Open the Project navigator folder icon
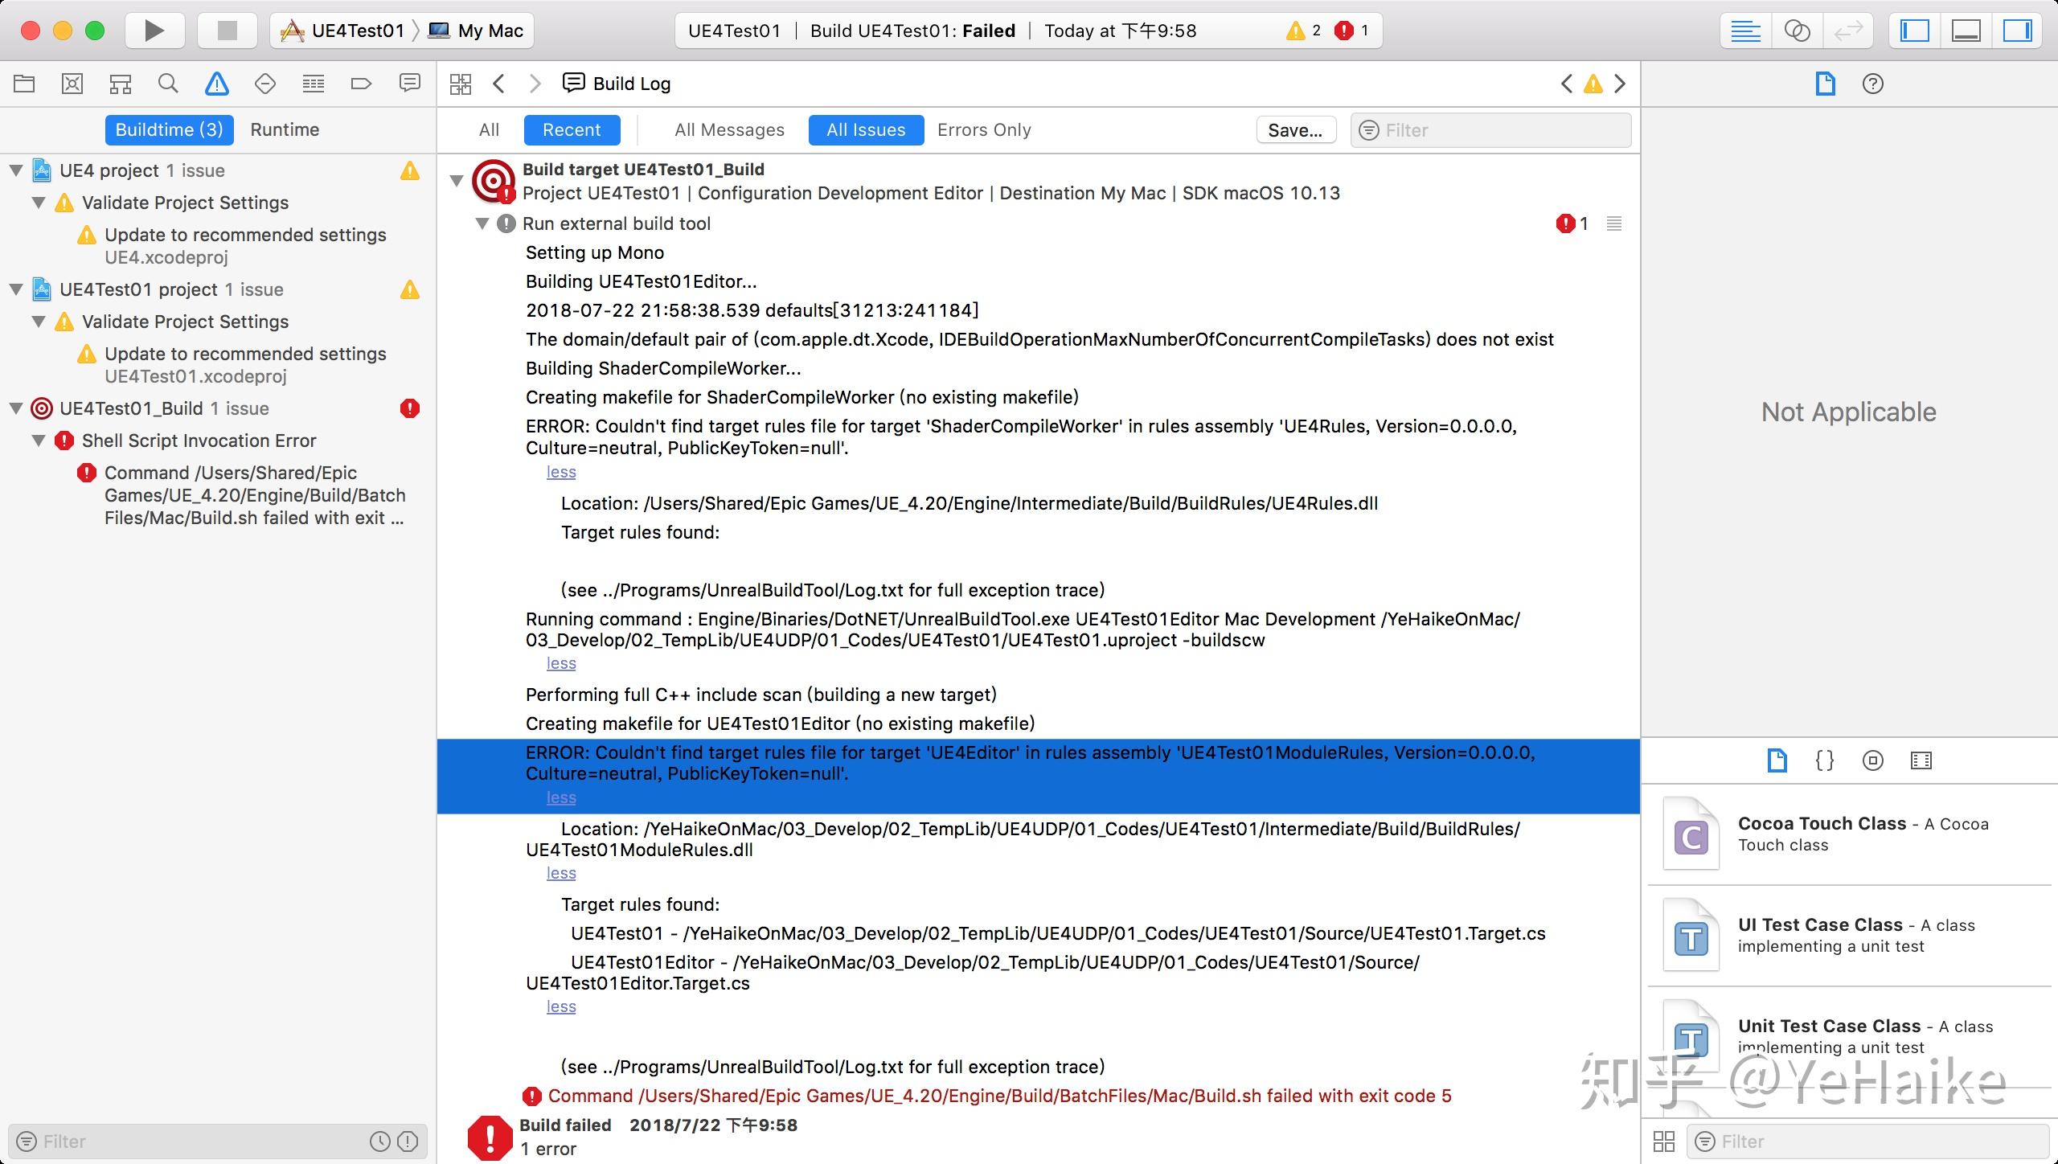The height and width of the screenshot is (1164, 2058). coord(24,84)
